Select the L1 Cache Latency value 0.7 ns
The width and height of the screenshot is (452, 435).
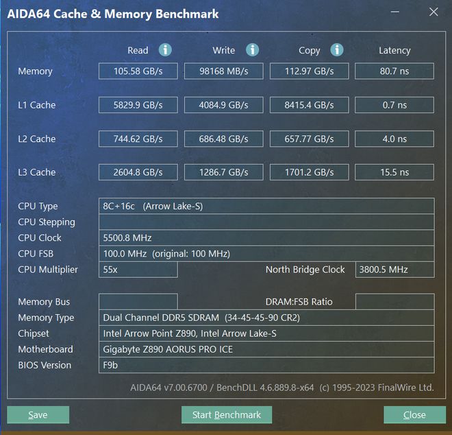point(394,105)
